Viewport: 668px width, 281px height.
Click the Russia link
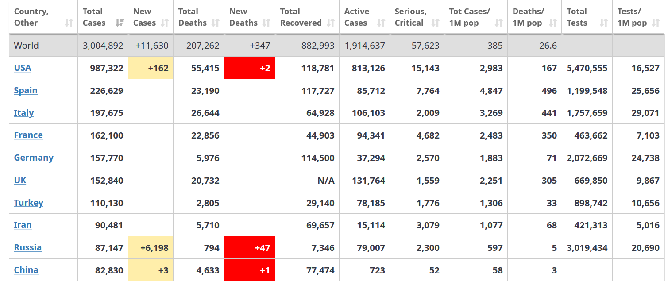28,247
